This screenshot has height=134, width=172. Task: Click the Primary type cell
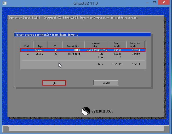pyautogui.click(x=39, y=50)
